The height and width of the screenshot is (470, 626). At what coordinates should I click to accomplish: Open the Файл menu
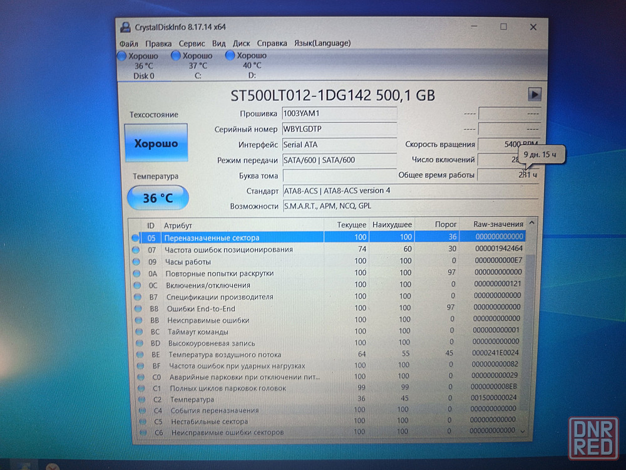pos(128,43)
